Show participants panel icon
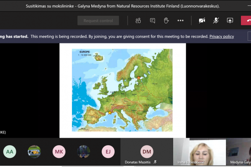Viewport: 251px width, 167px height. (138, 20)
